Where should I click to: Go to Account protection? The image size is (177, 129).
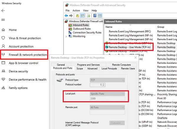(21, 46)
